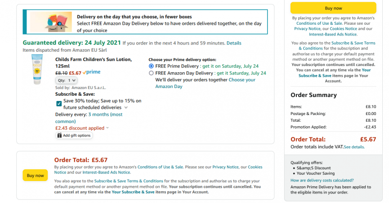
Task: Open guaranteed delivery Details link
Action: click(x=234, y=43)
